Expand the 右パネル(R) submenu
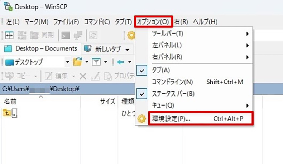 tap(194, 57)
